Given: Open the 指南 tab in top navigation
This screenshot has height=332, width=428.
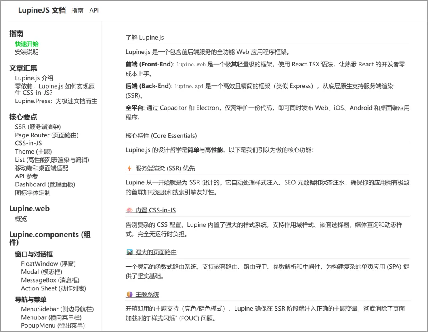Looking at the screenshot, I should pos(77,10).
